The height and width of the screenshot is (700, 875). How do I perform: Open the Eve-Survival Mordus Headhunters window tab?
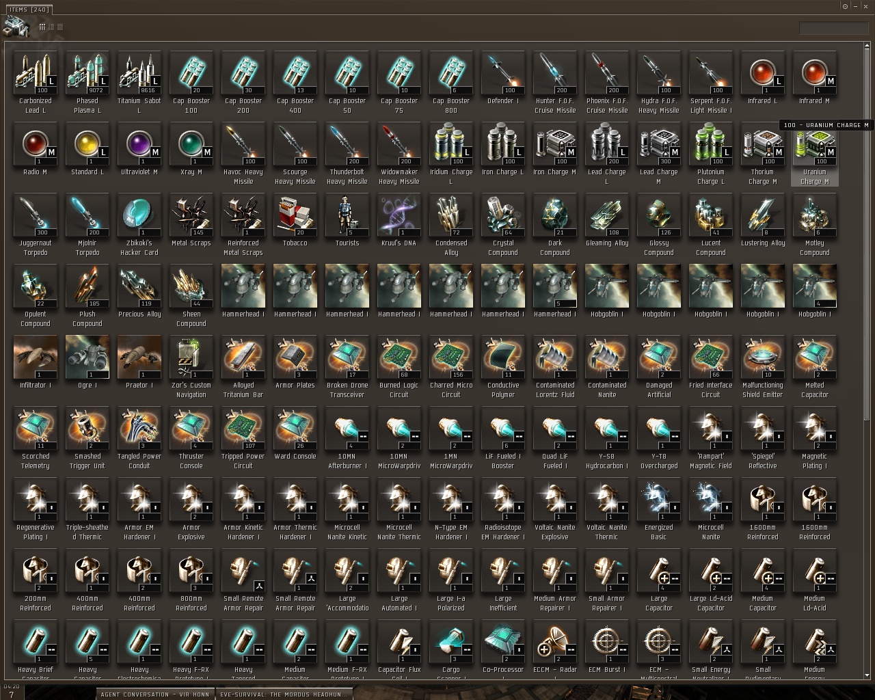click(284, 694)
